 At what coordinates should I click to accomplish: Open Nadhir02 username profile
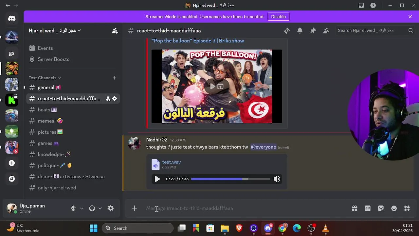156,140
